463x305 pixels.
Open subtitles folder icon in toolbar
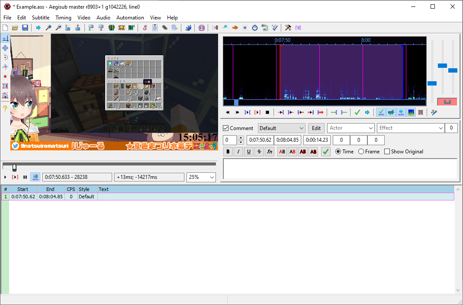click(x=15, y=28)
